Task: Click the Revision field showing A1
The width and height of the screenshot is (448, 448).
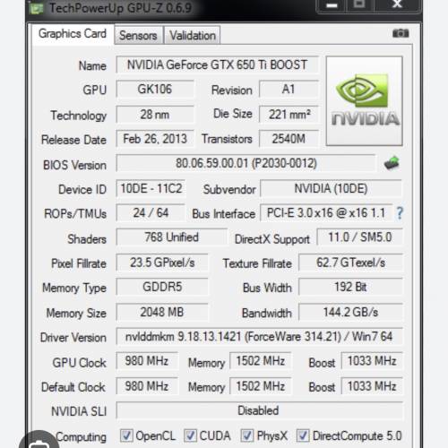Action: coord(289,89)
